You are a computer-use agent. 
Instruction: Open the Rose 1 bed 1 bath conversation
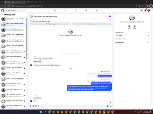[x=13, y=52]
